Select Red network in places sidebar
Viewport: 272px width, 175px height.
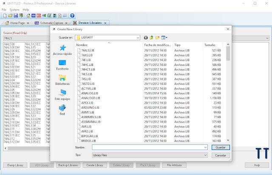62,110
